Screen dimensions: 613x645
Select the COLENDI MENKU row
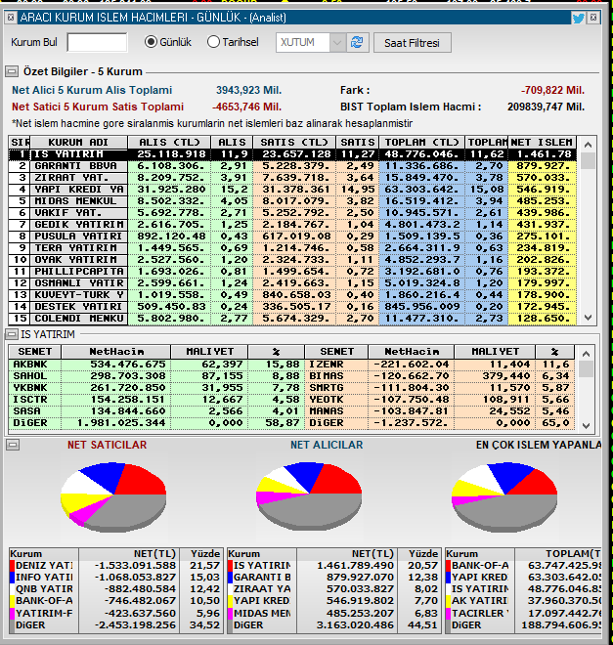tap(292, 319)
